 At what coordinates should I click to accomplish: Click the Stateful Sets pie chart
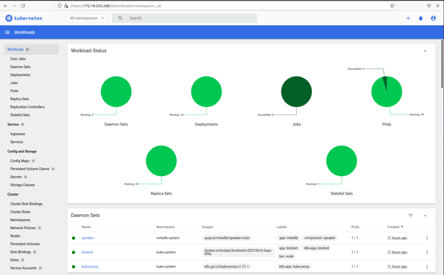click(x=342, y=161)
